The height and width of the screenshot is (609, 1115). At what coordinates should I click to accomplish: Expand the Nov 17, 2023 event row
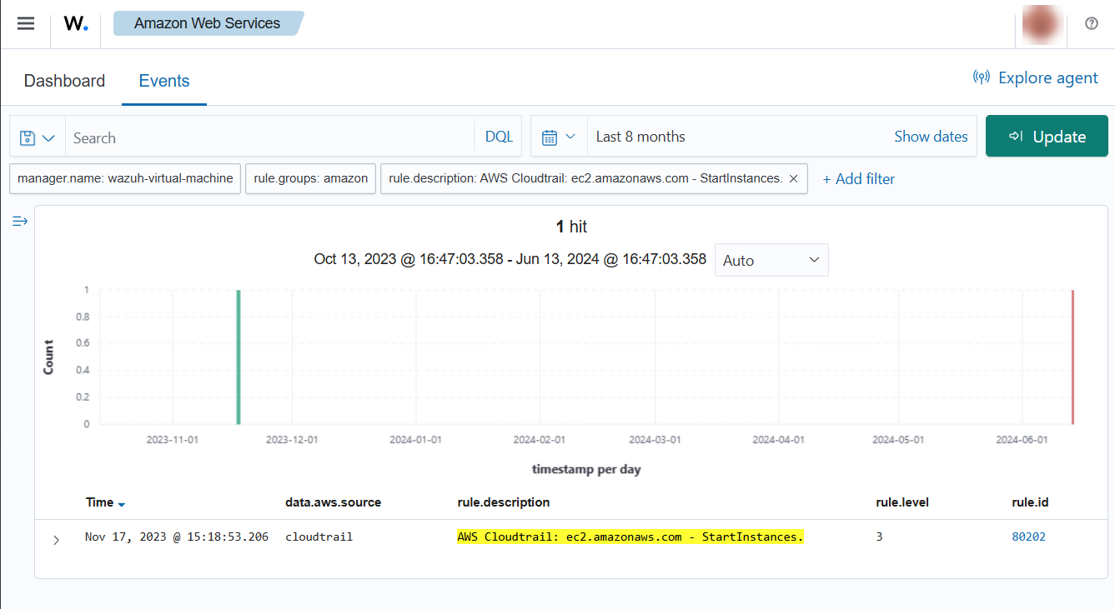point(56,539)
